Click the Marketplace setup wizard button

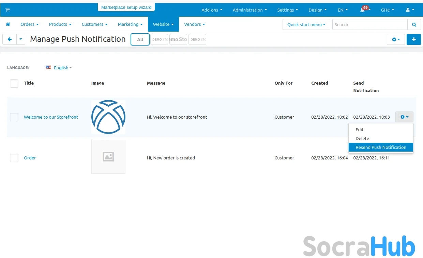point(126,7)
